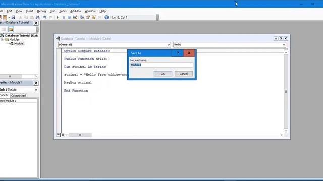Open the Debug menu
323x181 pixels.
[x=41, y=11]
